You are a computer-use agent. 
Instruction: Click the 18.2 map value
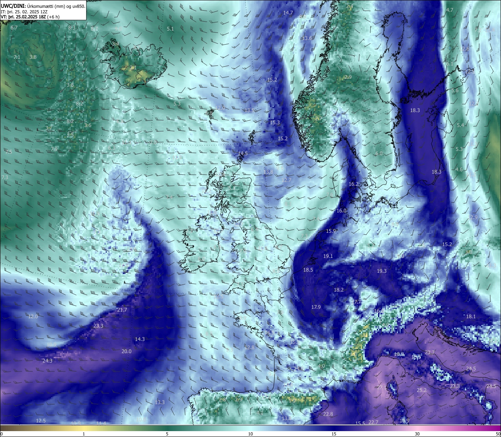tap(339, 290)
